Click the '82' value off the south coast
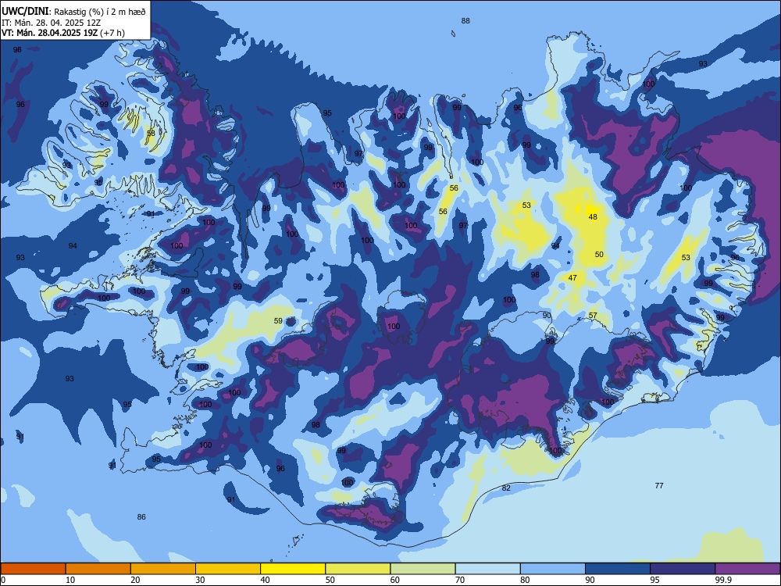781x586 pixels. point(506,488)
